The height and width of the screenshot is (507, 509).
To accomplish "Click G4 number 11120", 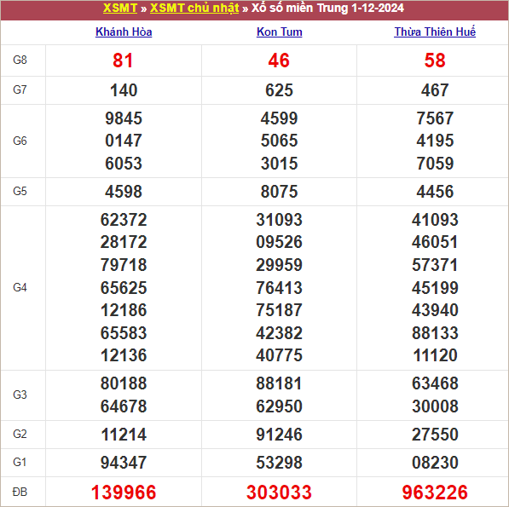I will click(435, 355).
